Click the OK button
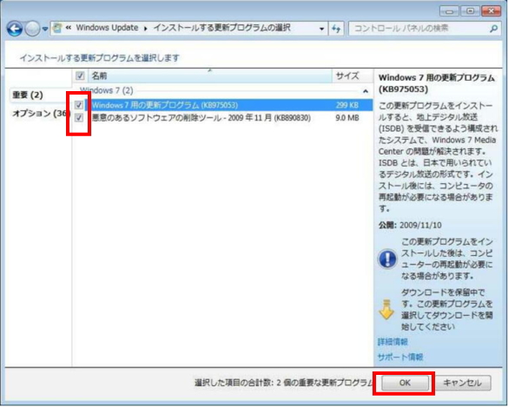 [x=405, y=383]
